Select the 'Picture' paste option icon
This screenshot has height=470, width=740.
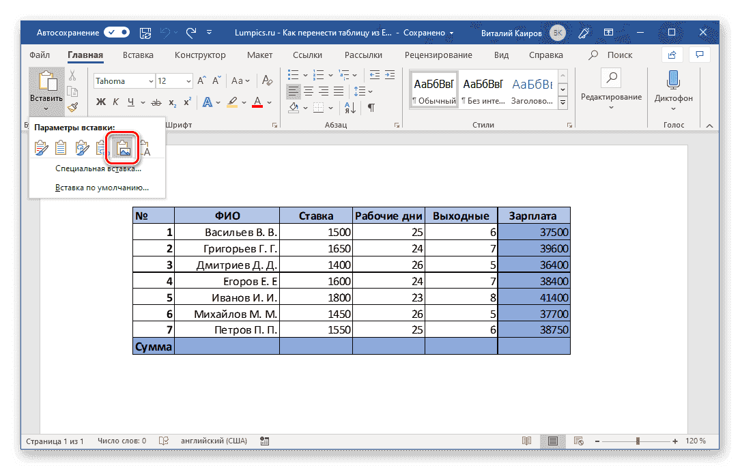pos(124,147)
